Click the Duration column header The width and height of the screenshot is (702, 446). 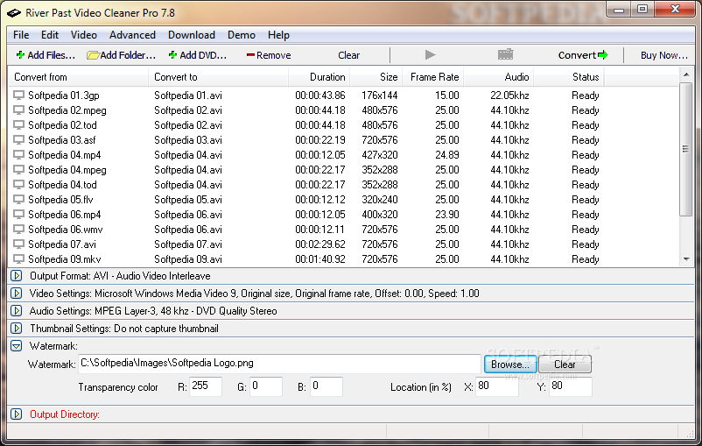[319, 76]
